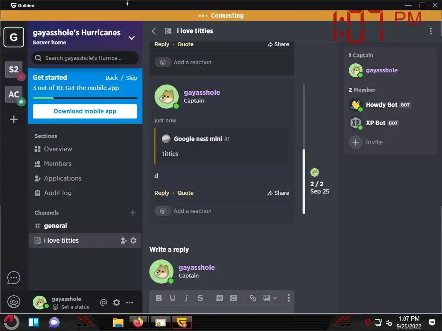Share the upper post
The width and height of the screenshot is (442, 331).
click(278, 44)
